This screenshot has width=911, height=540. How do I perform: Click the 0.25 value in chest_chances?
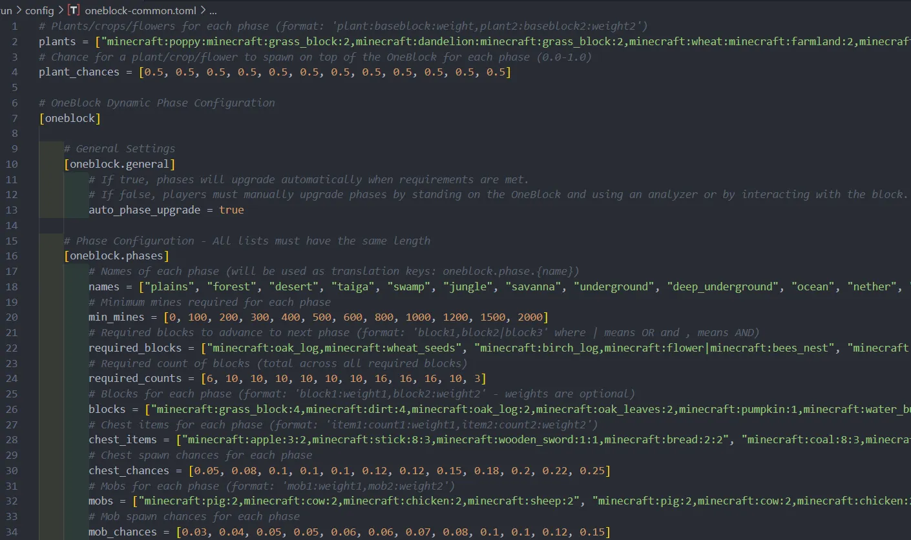tap(592, 471)
